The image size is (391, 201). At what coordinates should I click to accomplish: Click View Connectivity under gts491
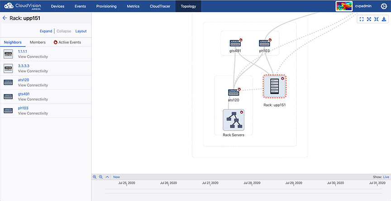(x=33, y=99)
